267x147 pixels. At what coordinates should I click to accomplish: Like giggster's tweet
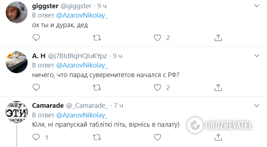157,37
